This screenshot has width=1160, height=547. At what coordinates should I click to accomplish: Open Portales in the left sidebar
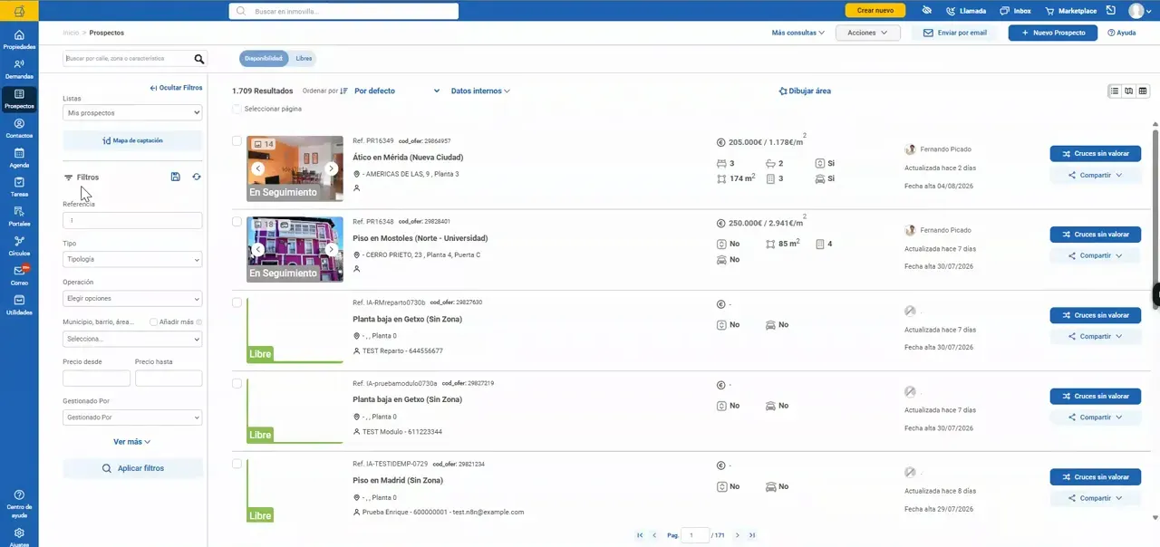tap(19, 216)
